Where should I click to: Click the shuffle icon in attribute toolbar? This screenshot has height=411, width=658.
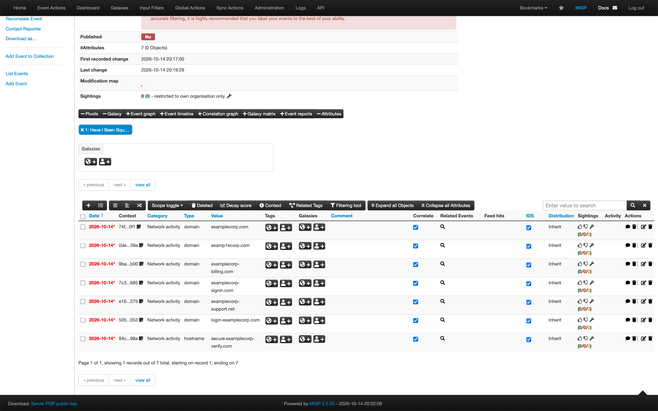(139, 205)
